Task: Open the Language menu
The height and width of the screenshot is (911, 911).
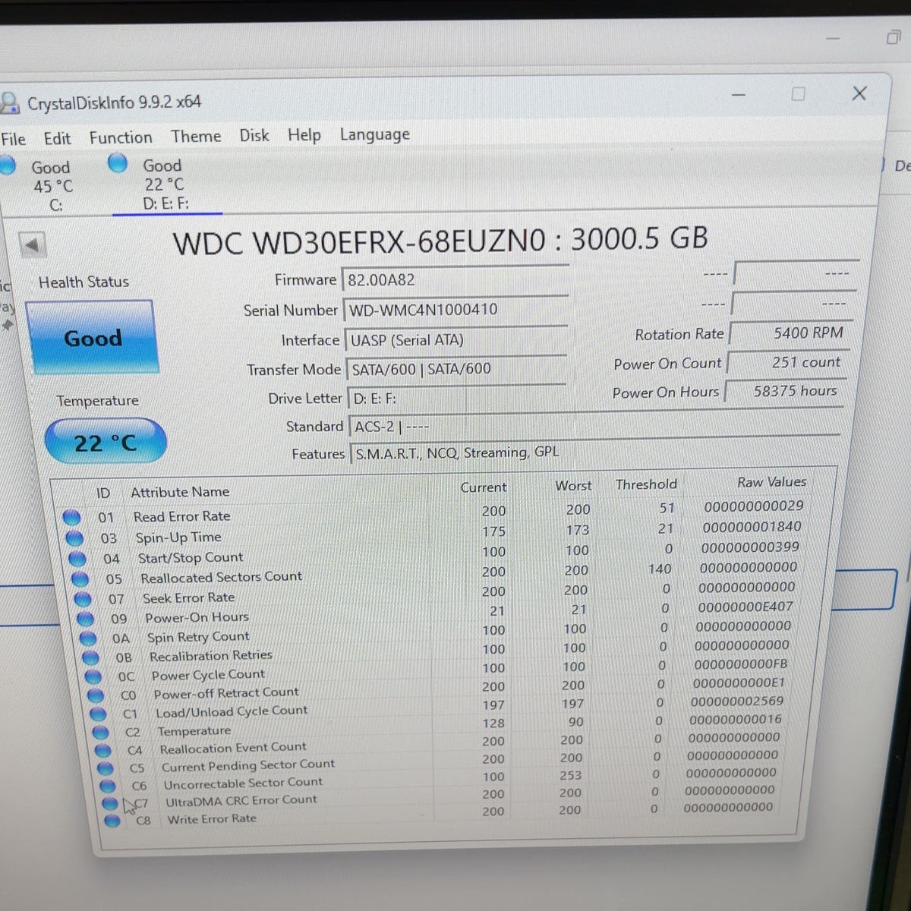Action: [x=374, y=134]
